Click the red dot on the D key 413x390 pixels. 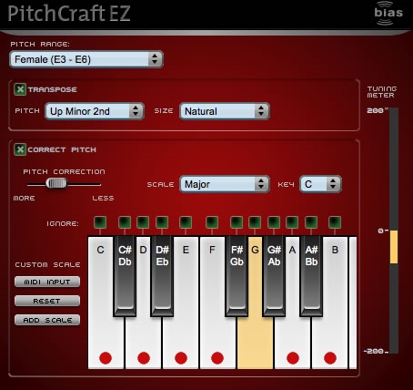click(x=144, y=358)
